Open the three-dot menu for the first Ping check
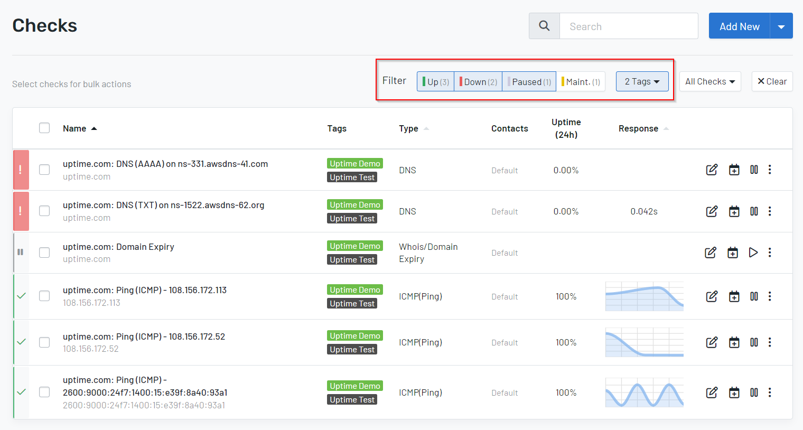The width and height of the screenshot is (803, 430). tap(770, 296)
